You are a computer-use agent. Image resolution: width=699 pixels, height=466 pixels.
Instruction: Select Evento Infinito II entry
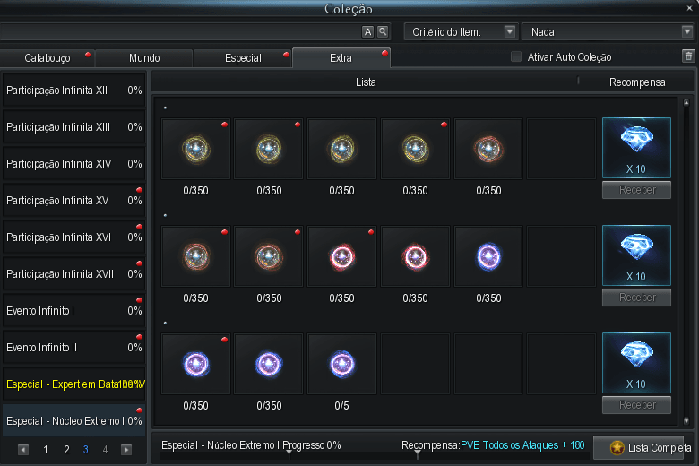[74, 348]
